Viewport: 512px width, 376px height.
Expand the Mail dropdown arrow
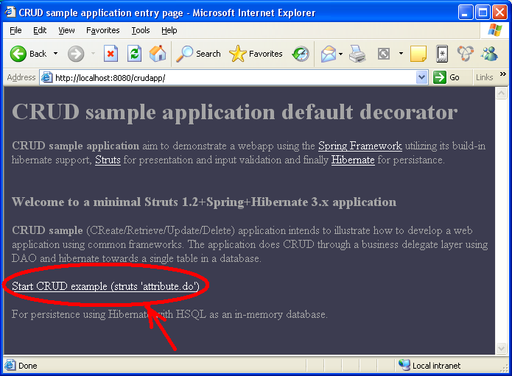click(x=340, y=54)
